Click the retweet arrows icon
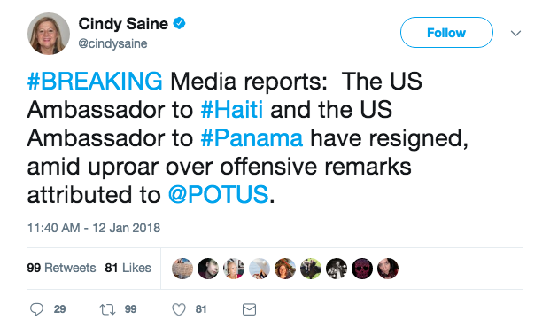Image resolution: width=550 pixels, height=328 pixels. [107, 309]
